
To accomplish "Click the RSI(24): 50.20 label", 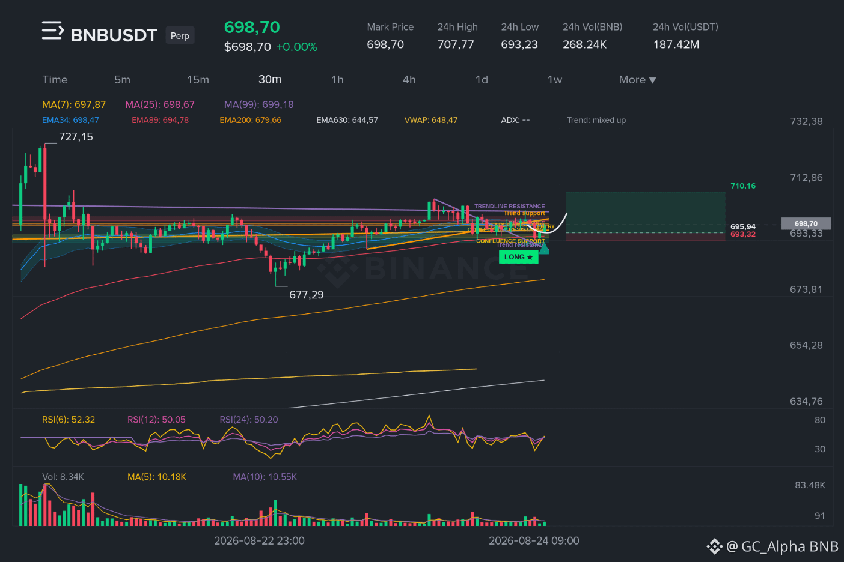I will pos(249,420).
